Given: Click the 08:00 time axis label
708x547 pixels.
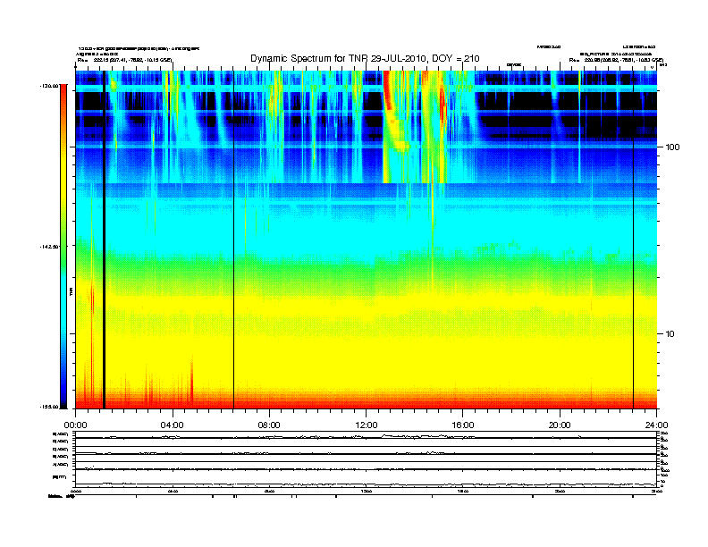Looking at the screenshot, I should click(x=269, y=425).
